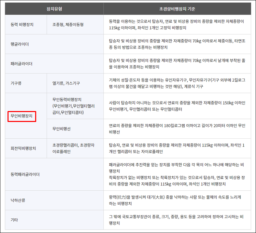Click the 180킬로그램 20미터 airship description
The width and height of the screenshot is (256, 233).
(177, 129)
